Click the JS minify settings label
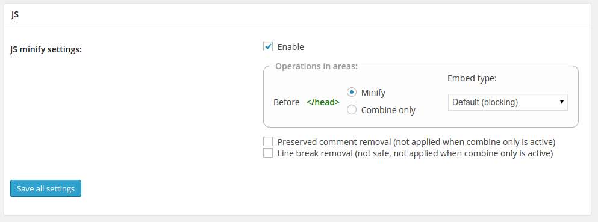This screenshot has width=598, height=222. [x=46, y=49]
